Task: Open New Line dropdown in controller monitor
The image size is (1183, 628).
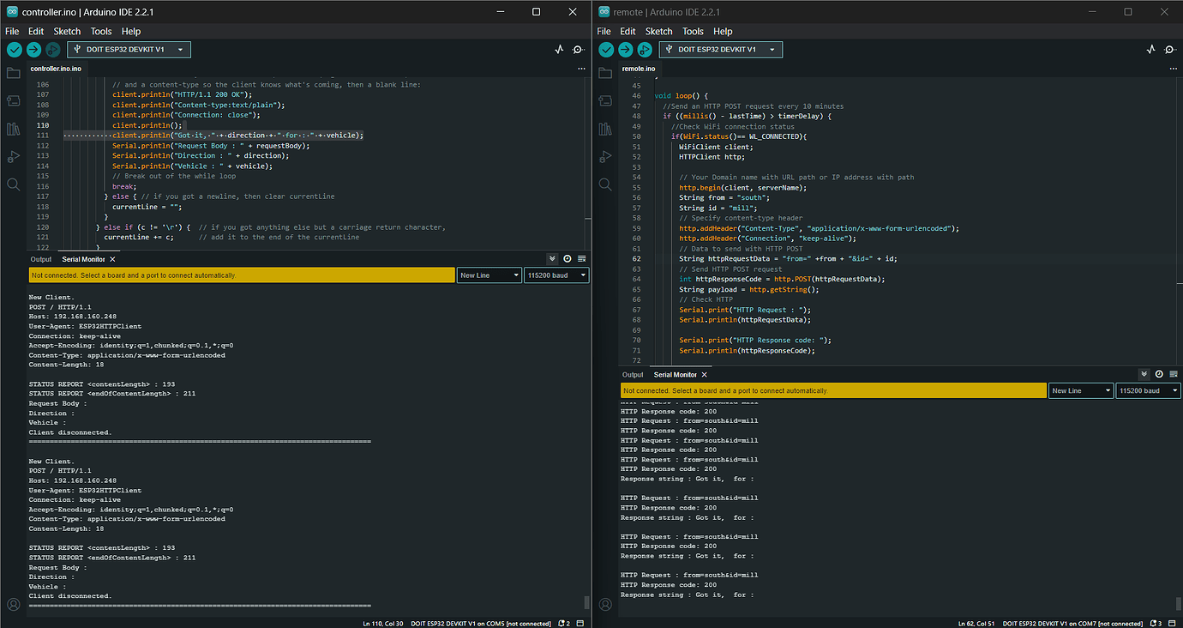Action: 489,275
